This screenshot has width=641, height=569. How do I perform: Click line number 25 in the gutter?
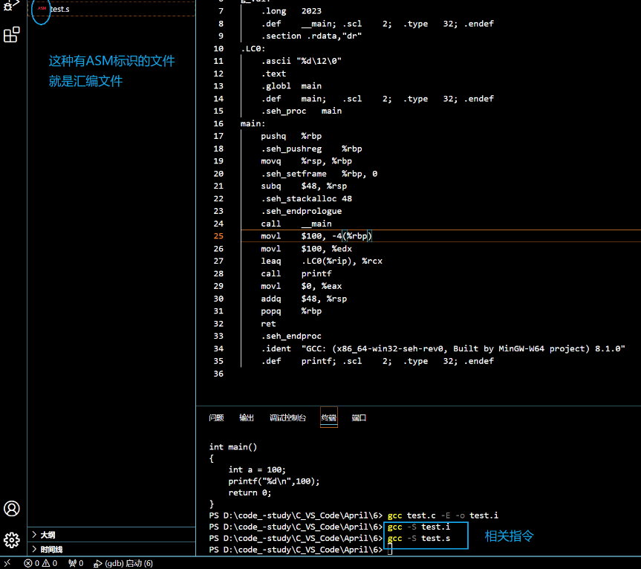point(218,236)
